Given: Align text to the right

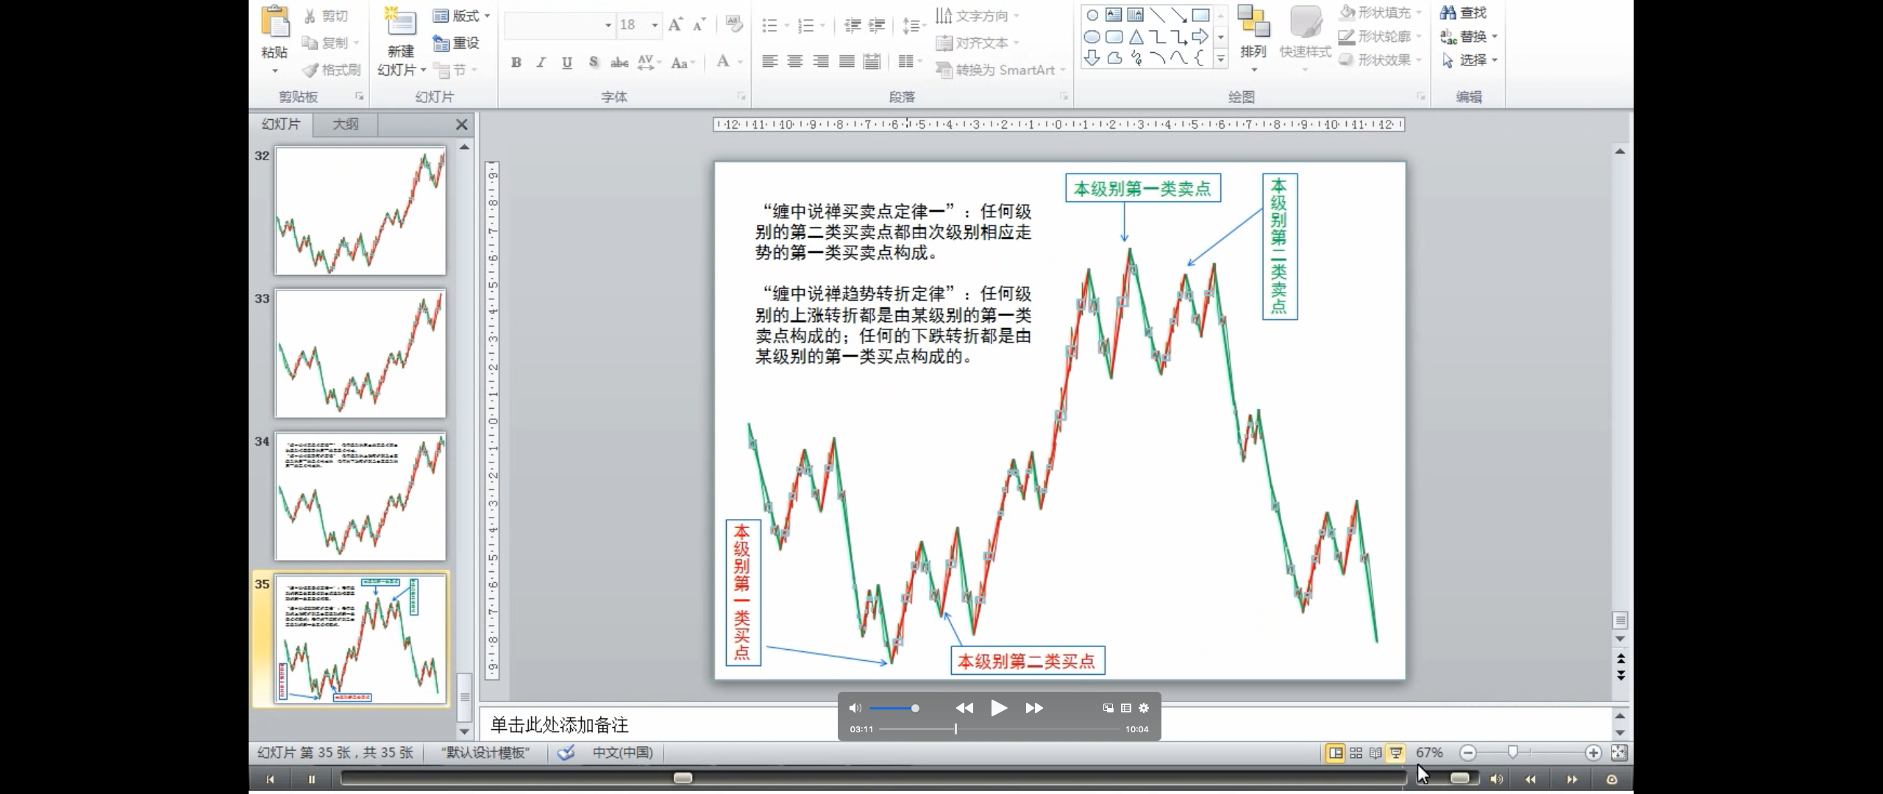Looking at the screenshot, I should point(821,62).
